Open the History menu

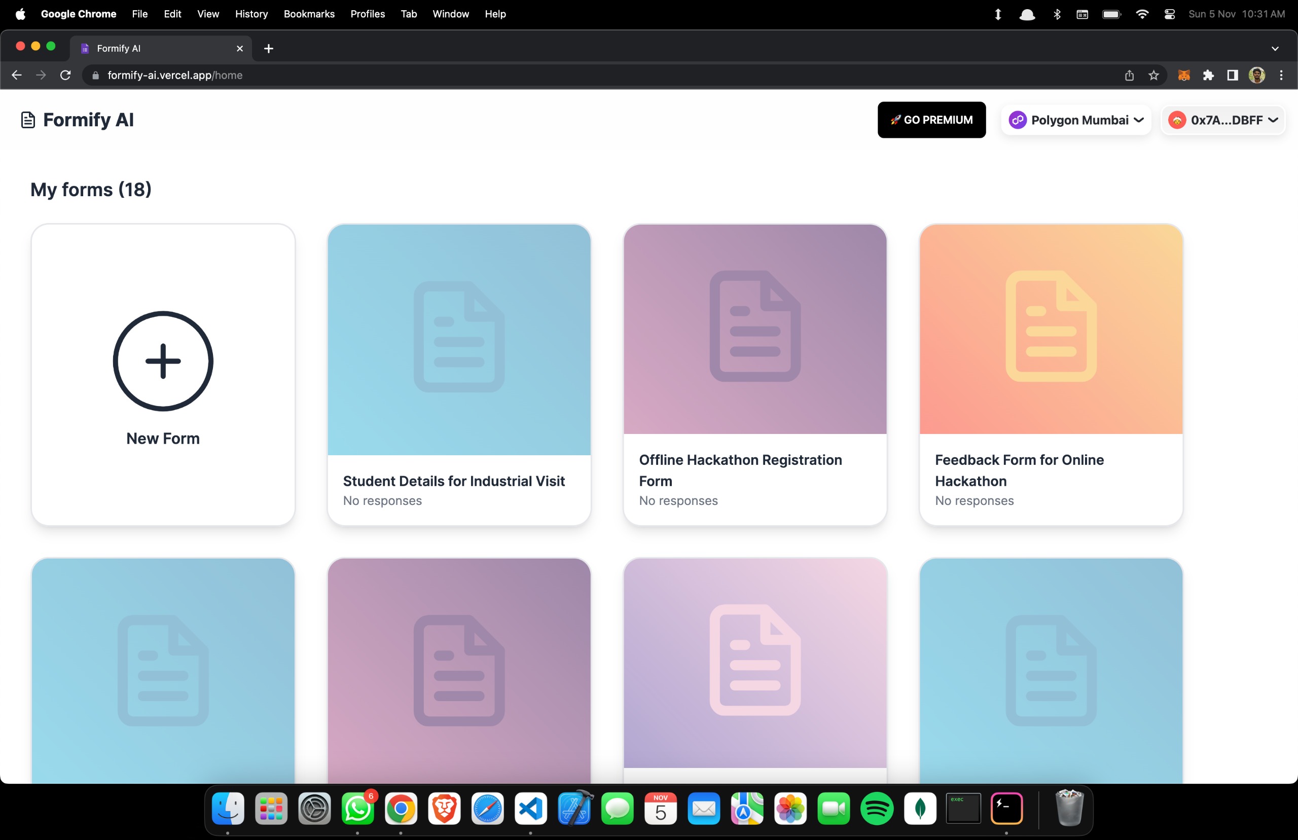tap(251, 14)
